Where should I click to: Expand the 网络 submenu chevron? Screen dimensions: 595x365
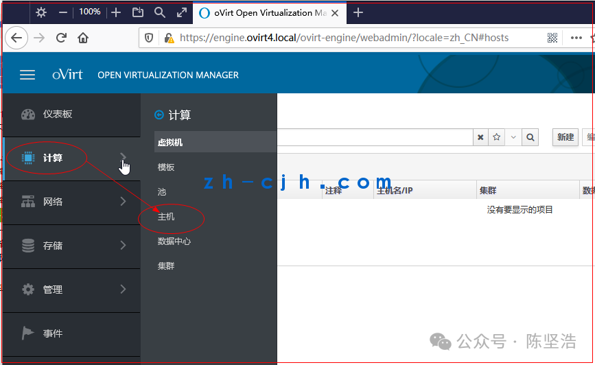tap(123, 201)
